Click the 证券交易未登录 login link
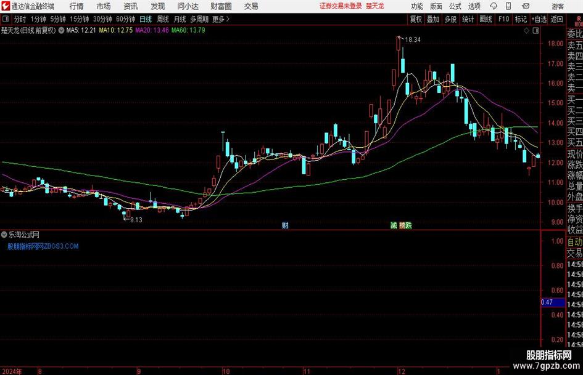583x375 pixels. click(x=341, y=6)
